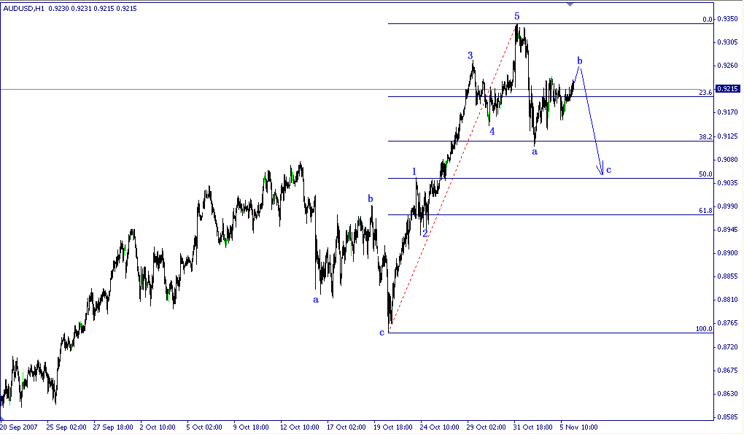Select the wave label a below the pullback
Viewport: 744px width, 434px height.
535,151
